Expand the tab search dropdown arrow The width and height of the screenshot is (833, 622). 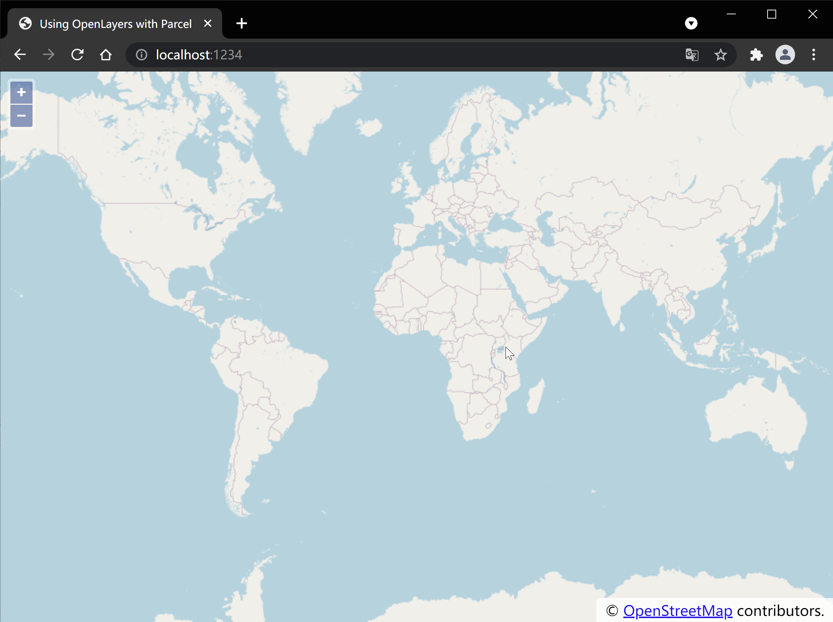click(x=691, y=23)
